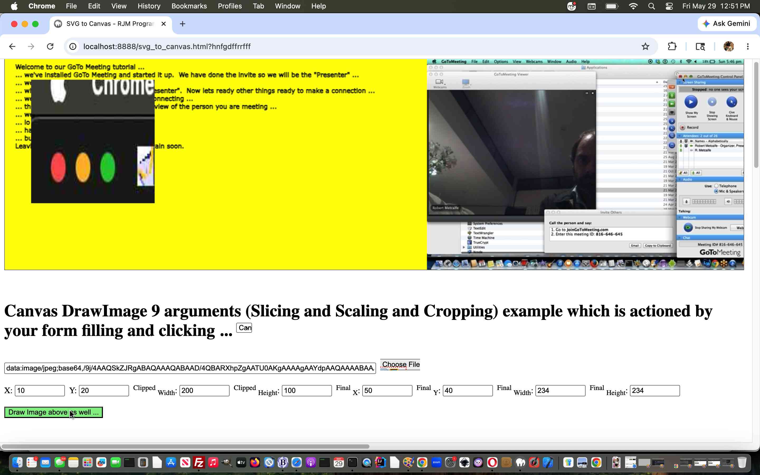Open a new browser tab
Screen dimensions: 760x475
(182, 24)
